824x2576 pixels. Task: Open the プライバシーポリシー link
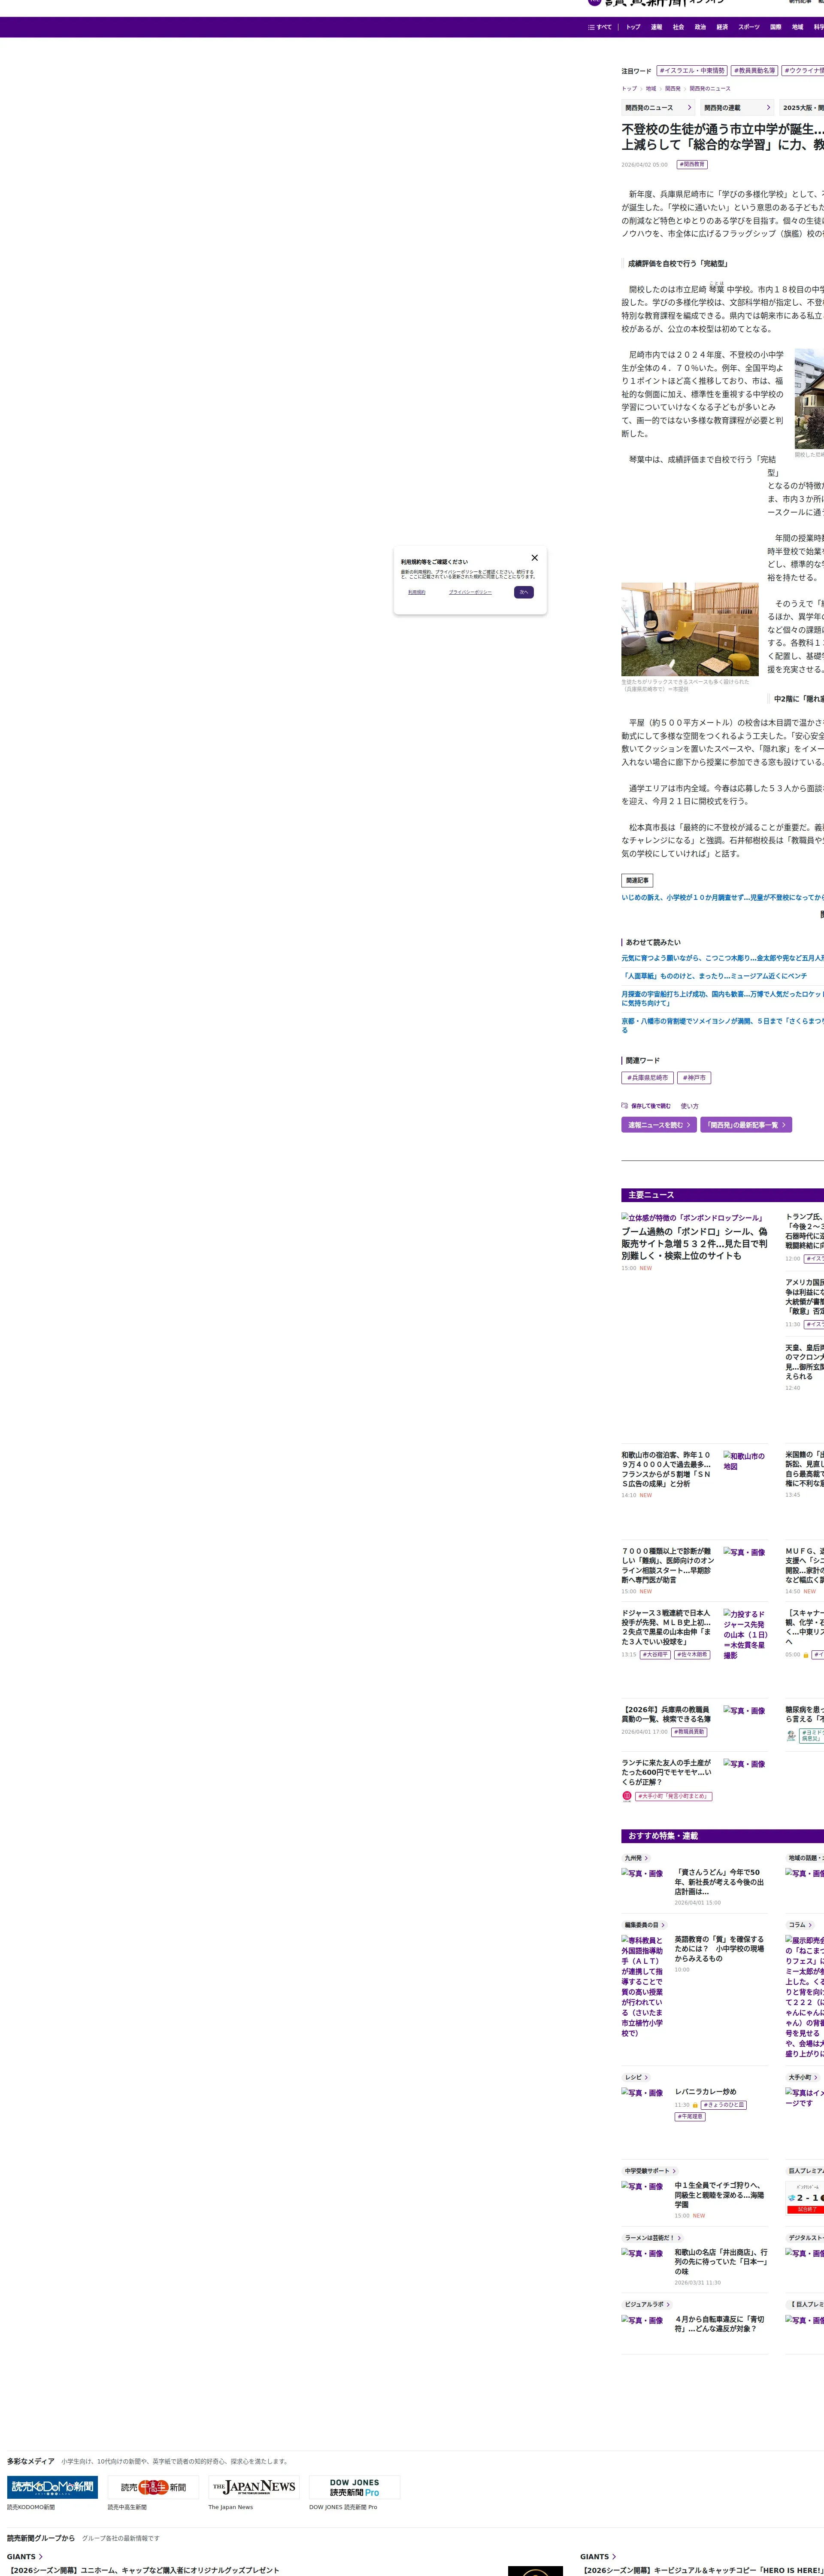point(470,592)
